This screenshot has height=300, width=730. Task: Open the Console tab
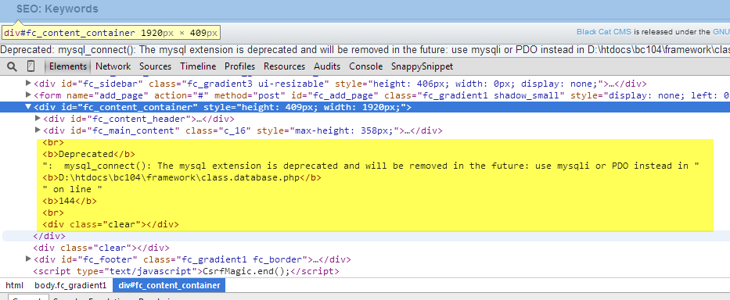(x=366, y=66)
